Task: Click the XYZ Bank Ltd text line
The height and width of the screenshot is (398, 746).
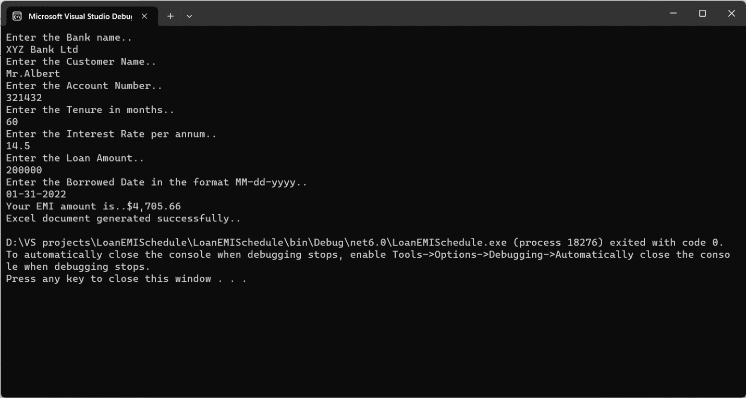Action: pyautogui.click(x=42, y=49)
